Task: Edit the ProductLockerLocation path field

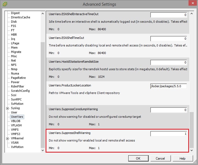Action: click(x=168, y=86)
